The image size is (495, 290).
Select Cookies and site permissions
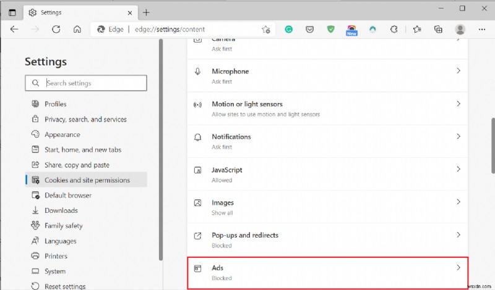(86, 180)
